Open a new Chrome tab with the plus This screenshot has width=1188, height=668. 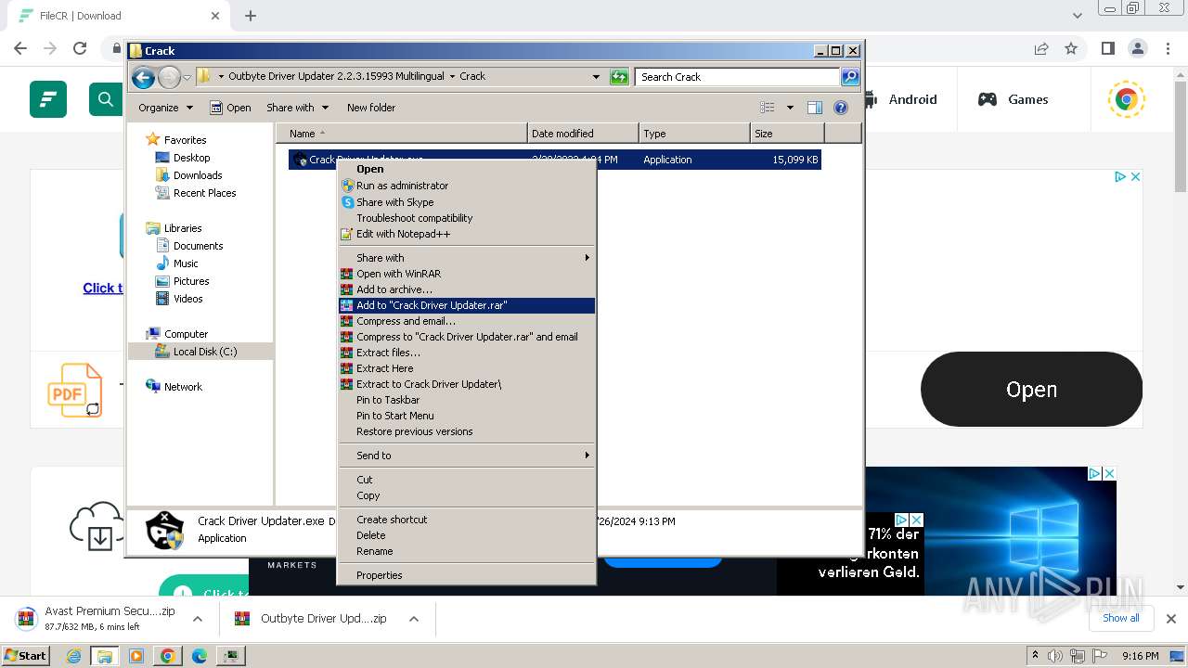(x=251, y=16)
